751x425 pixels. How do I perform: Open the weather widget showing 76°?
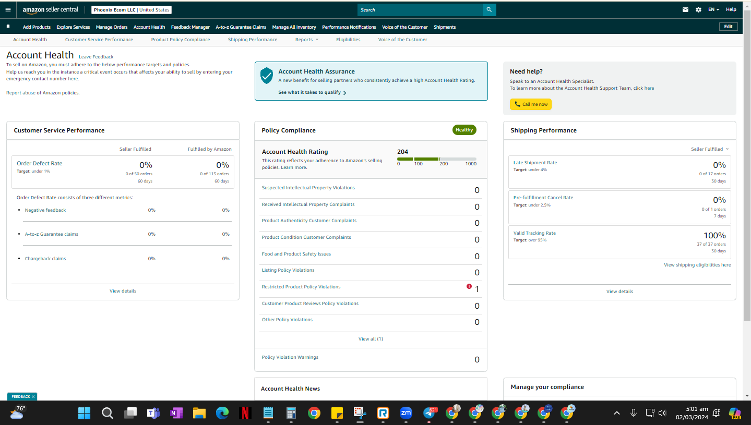[17, 412]
